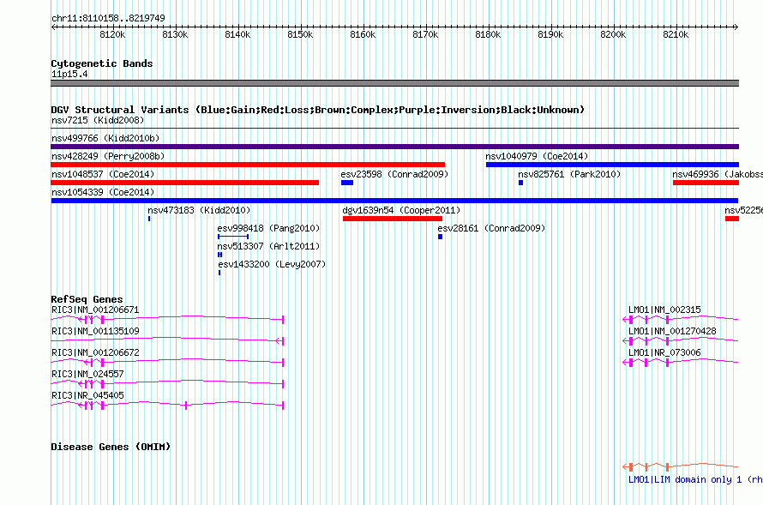Image resolution: width=763 pixels, height=505 pixels.
Task: Click the RIC3|NR_045405 gene model glyph
Action: (x=167, y=405)
